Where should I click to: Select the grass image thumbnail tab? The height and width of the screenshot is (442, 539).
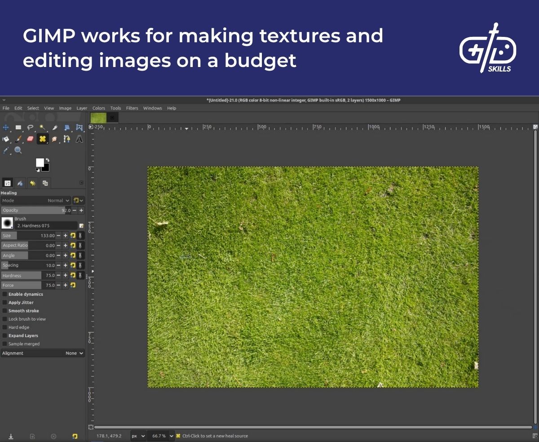point(98,117)
